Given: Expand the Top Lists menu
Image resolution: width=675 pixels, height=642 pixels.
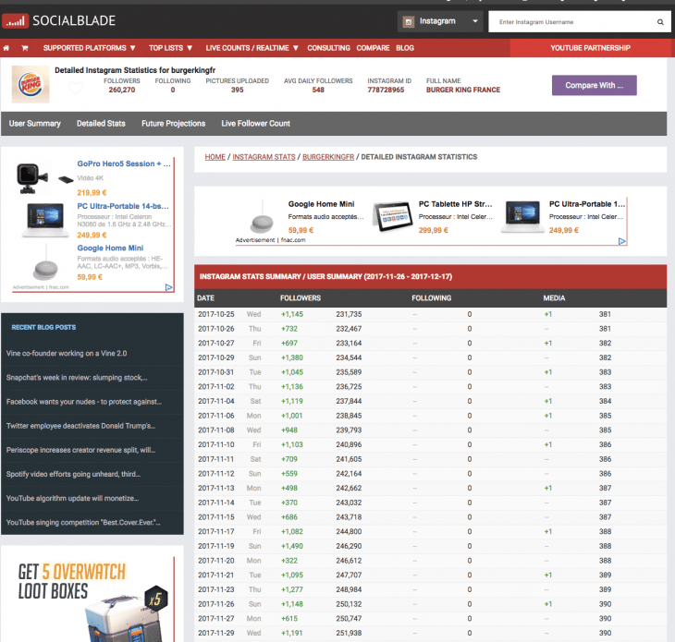Looking at the screenshot, I should tap(171, 48).
